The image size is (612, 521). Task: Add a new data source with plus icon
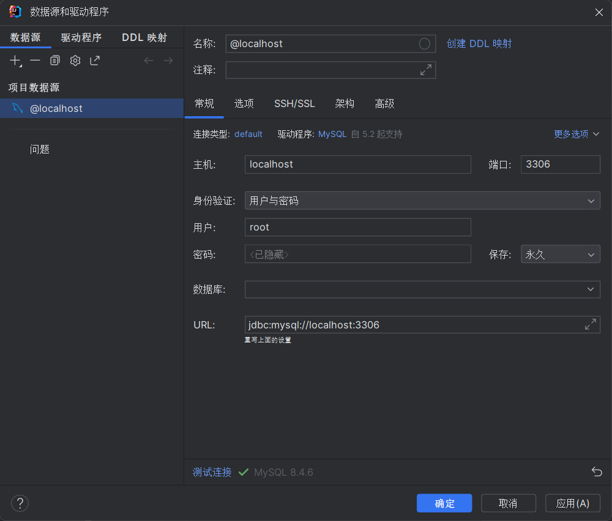pyautogui.click(x=15, y=61)
